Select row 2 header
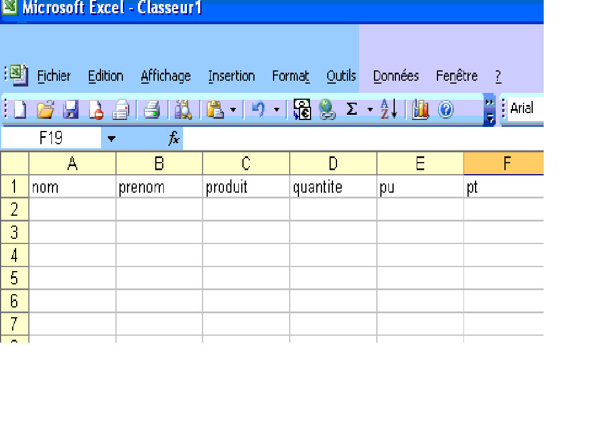The image size is (591, 443). click(14, 209)
